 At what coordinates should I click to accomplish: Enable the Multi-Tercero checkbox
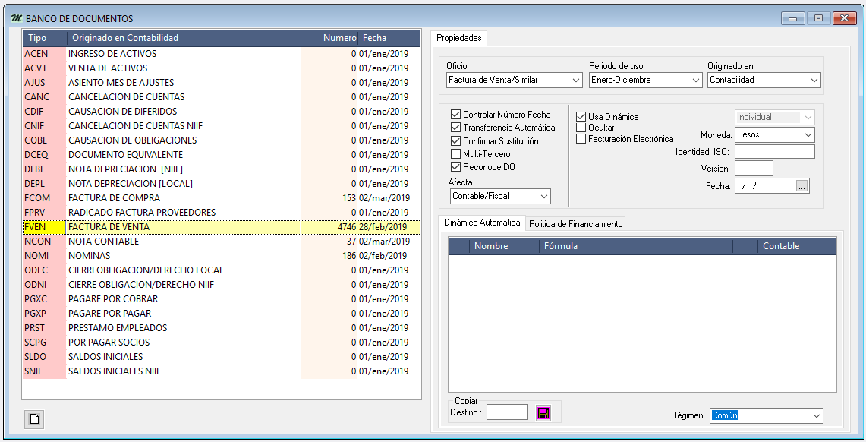point(456,154)
